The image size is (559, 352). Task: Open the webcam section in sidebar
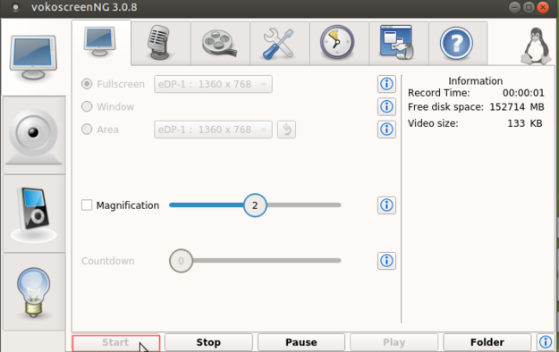click(x=33, y=136)
